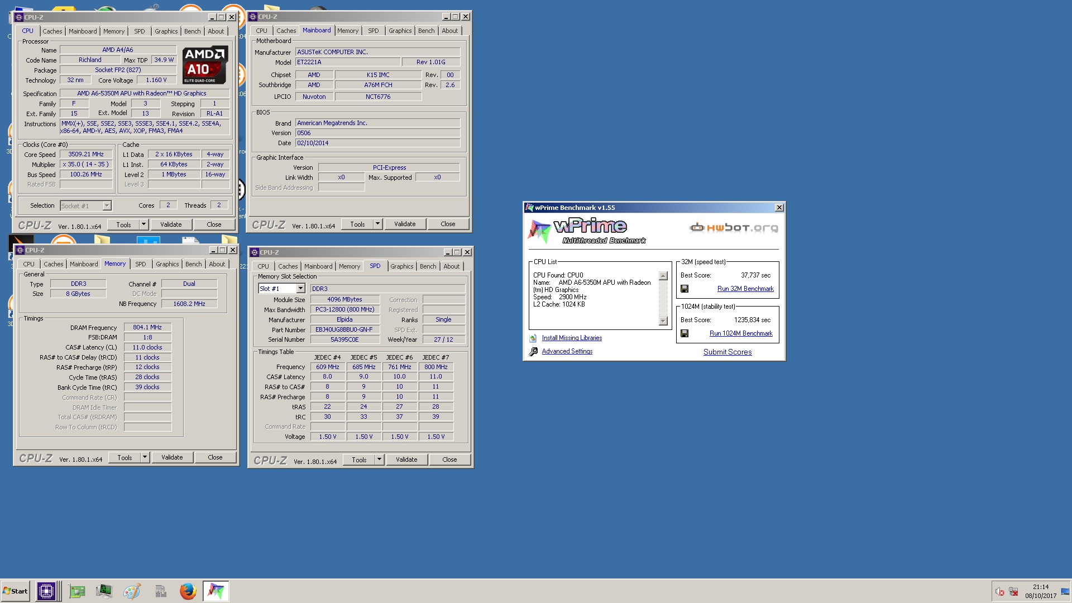
Task: Click the HWBOT.org logo in wPrime
Action: point(734,228)
